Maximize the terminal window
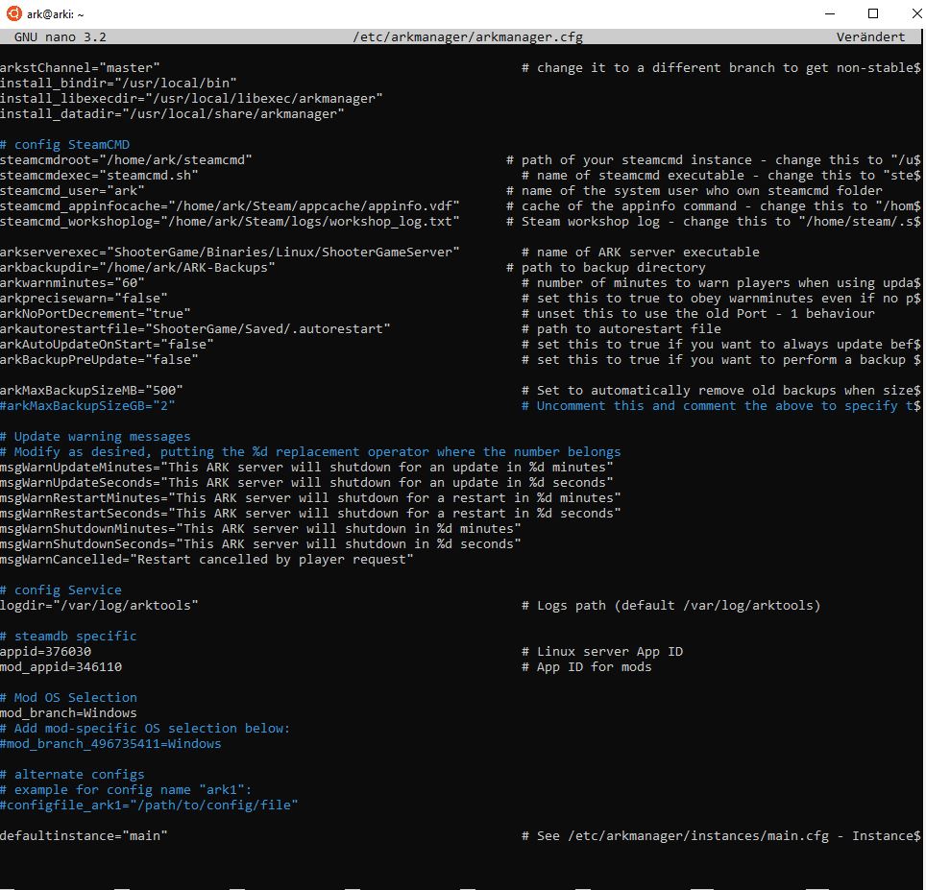Screen dimensions: 926x890 tap(873, 13)
